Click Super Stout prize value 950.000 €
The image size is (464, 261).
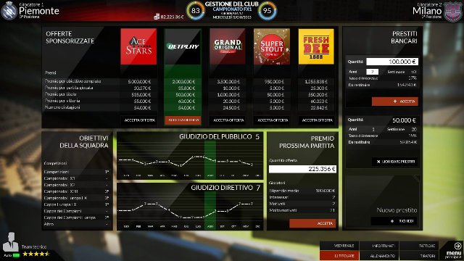pyautogui.click(x=275, y=81)
